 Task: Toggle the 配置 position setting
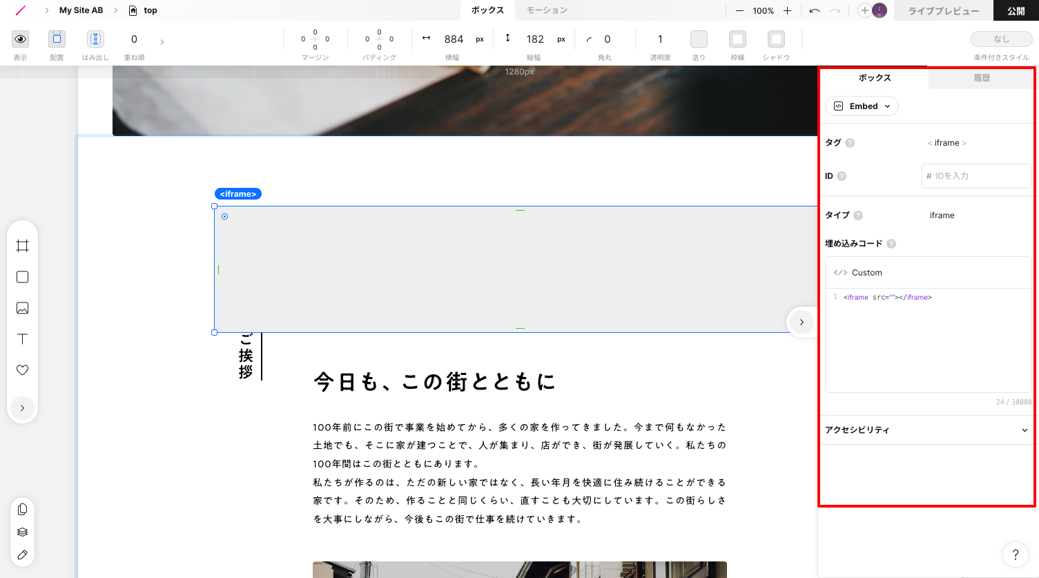[x=57, y=39]
